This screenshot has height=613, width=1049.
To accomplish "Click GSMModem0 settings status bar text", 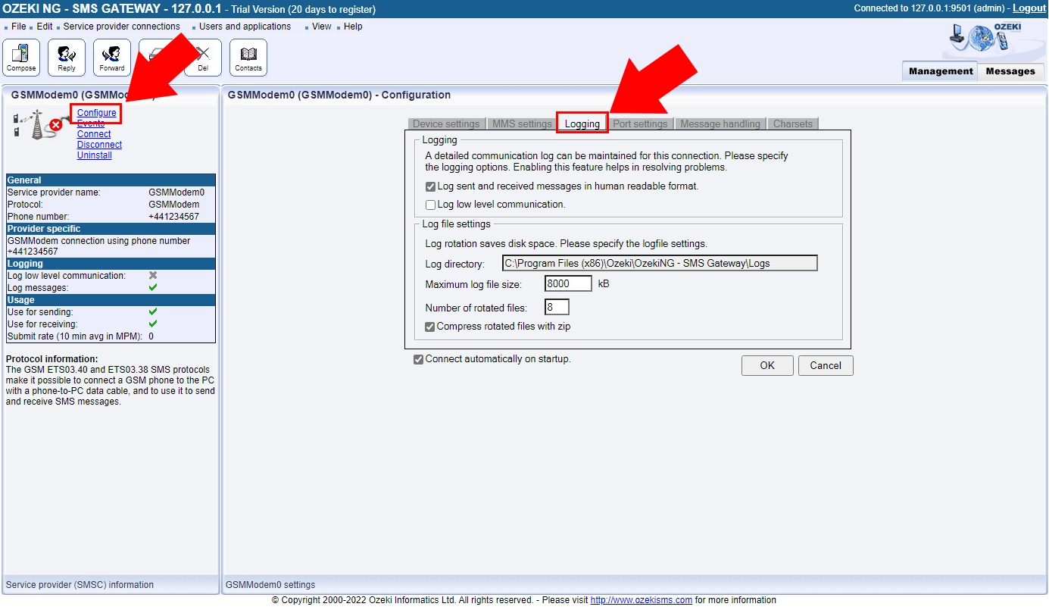I will [x=270, y=585].
